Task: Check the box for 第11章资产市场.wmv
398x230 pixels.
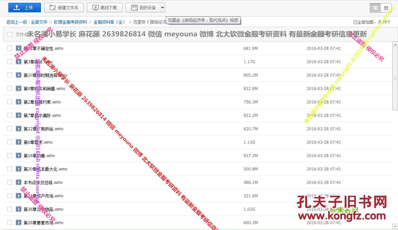Action: 10,196
